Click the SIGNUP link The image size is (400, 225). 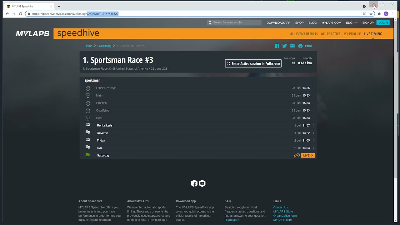click(368, 23)
